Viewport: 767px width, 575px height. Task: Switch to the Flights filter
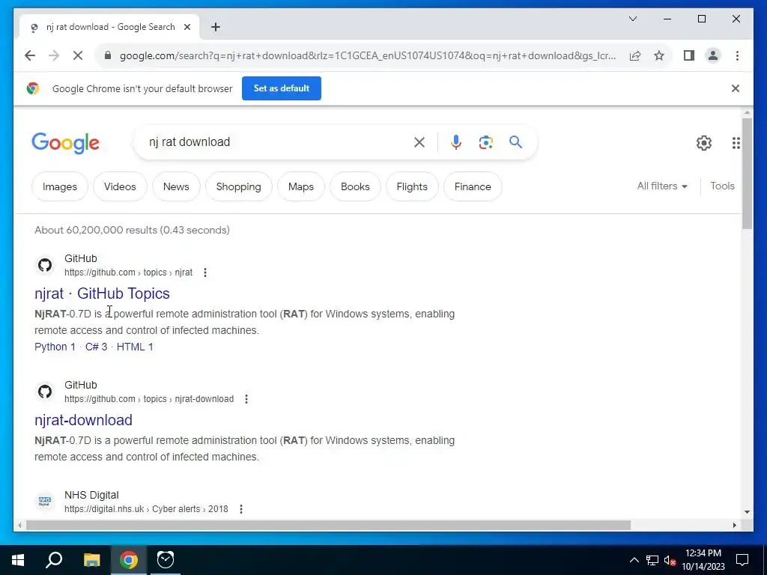point(412,186)
